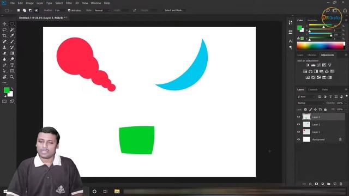Open the File menu

pos(13,3)
